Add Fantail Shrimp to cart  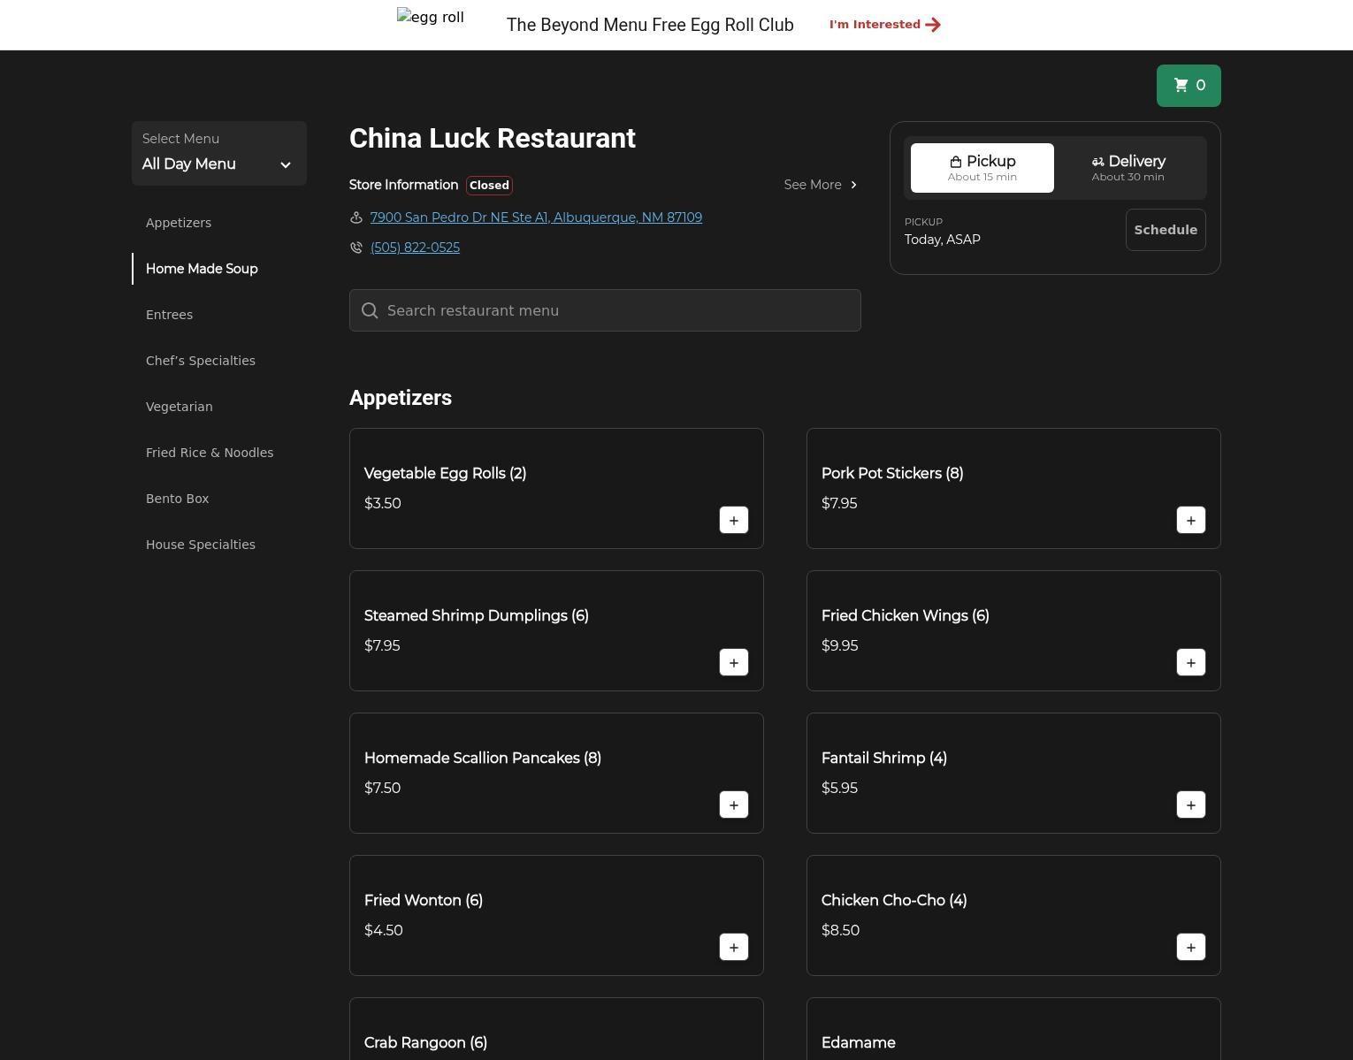(x=1190, y=805)
